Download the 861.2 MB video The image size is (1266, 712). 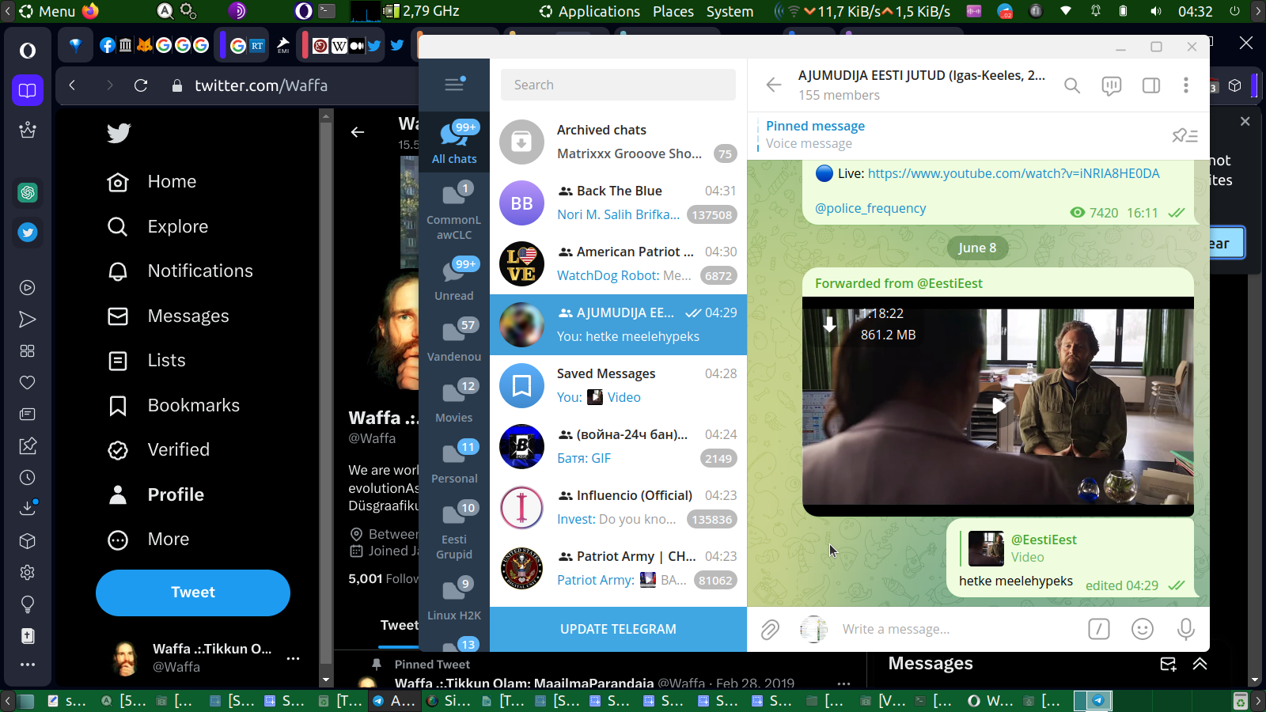829,324
